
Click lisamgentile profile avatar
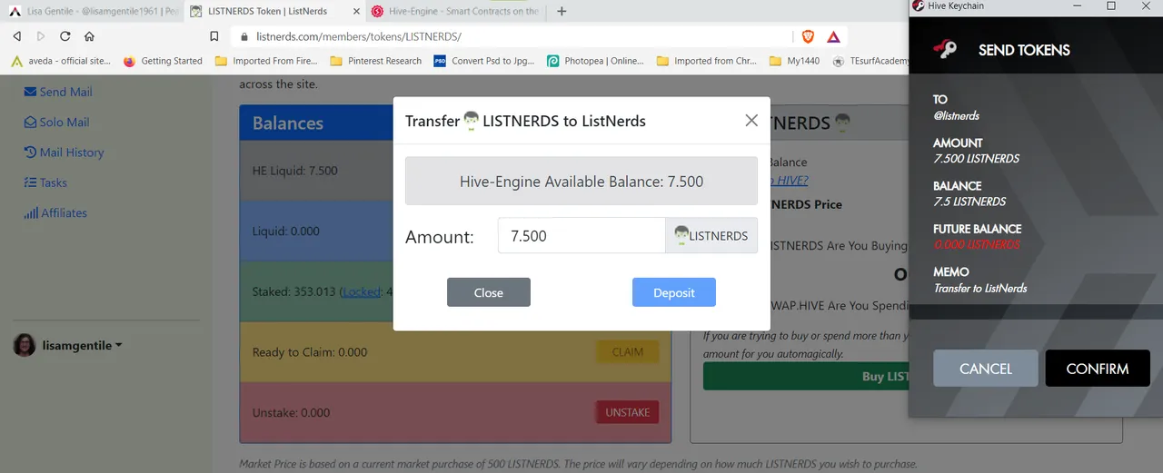pyautogui.click(x=25, y=345)
